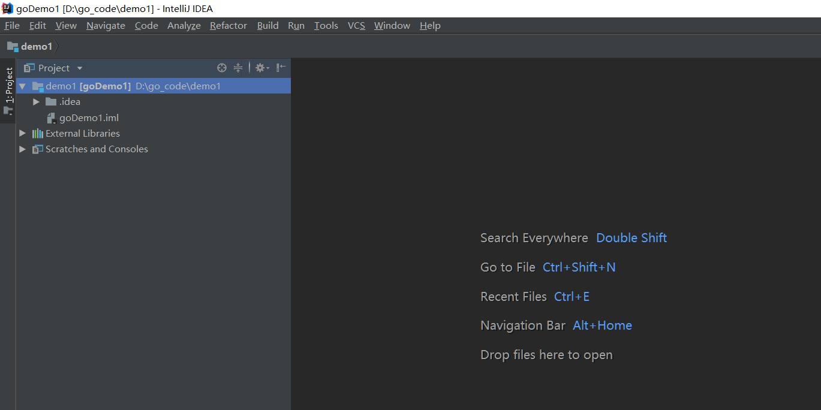Open the Edit menu
Screen dimensions: 821x410
click(38, 25)
